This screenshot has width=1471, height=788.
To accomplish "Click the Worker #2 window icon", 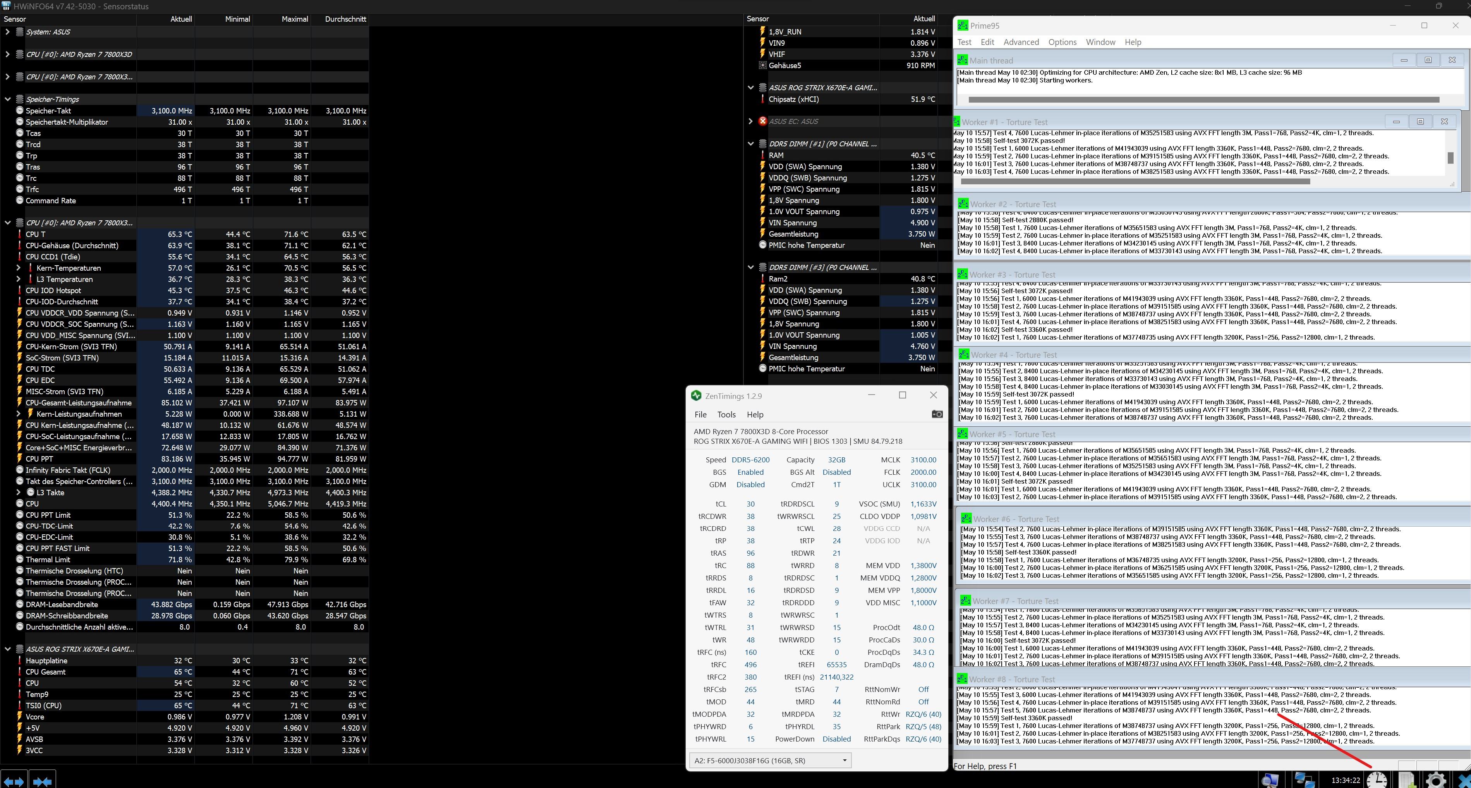I will coord(963,204).
